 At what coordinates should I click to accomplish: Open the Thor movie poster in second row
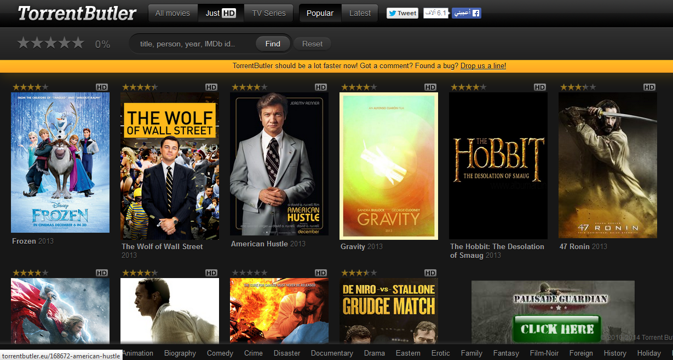(60, 311)
